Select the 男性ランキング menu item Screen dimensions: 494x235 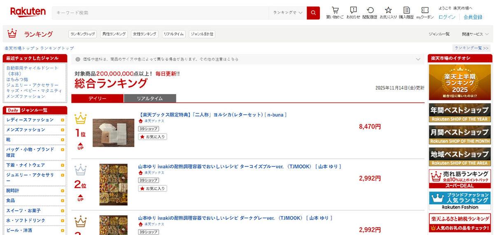coord(114,34)
